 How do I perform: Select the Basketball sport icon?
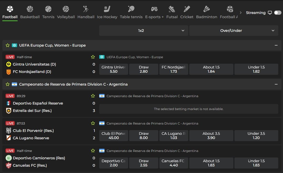tap(30, 9)
